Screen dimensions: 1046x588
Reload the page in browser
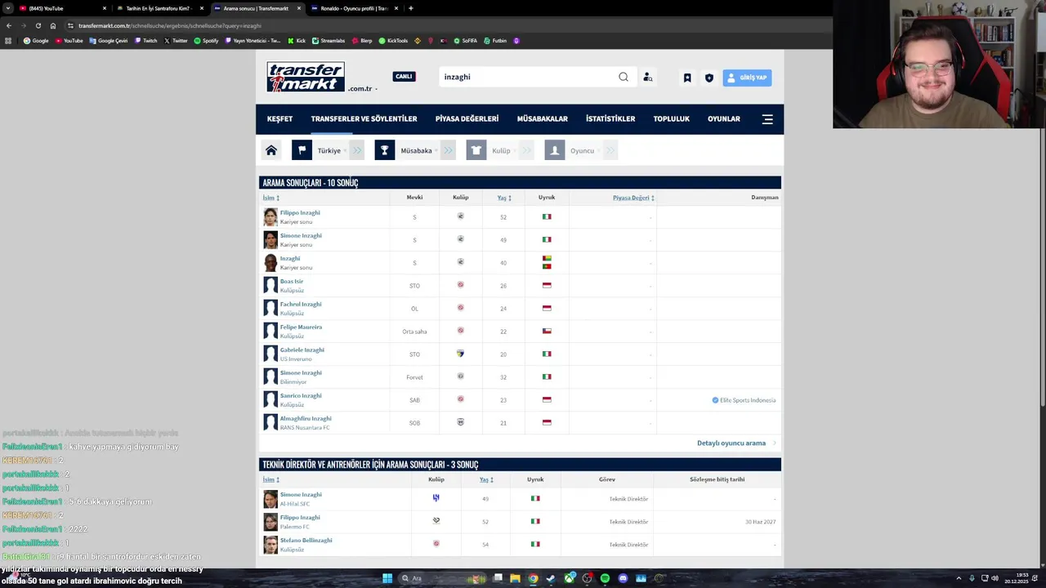38,25
